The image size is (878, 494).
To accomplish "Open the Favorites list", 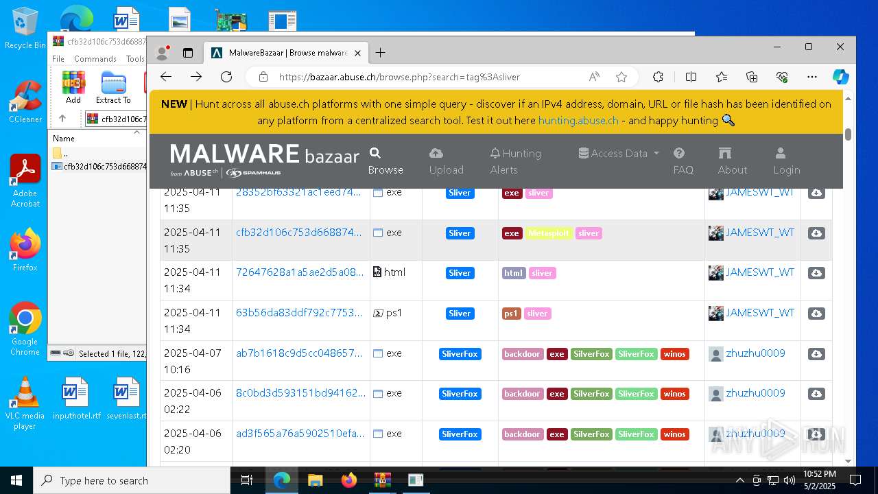I will click(x=722, y=77).
